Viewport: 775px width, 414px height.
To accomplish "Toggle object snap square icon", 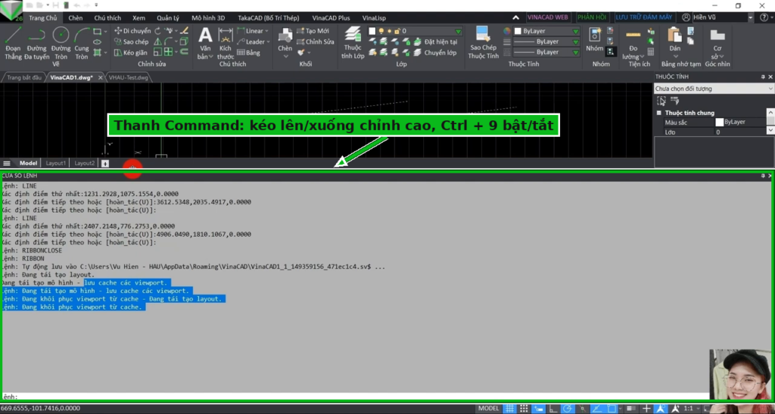I will [612, 409].
